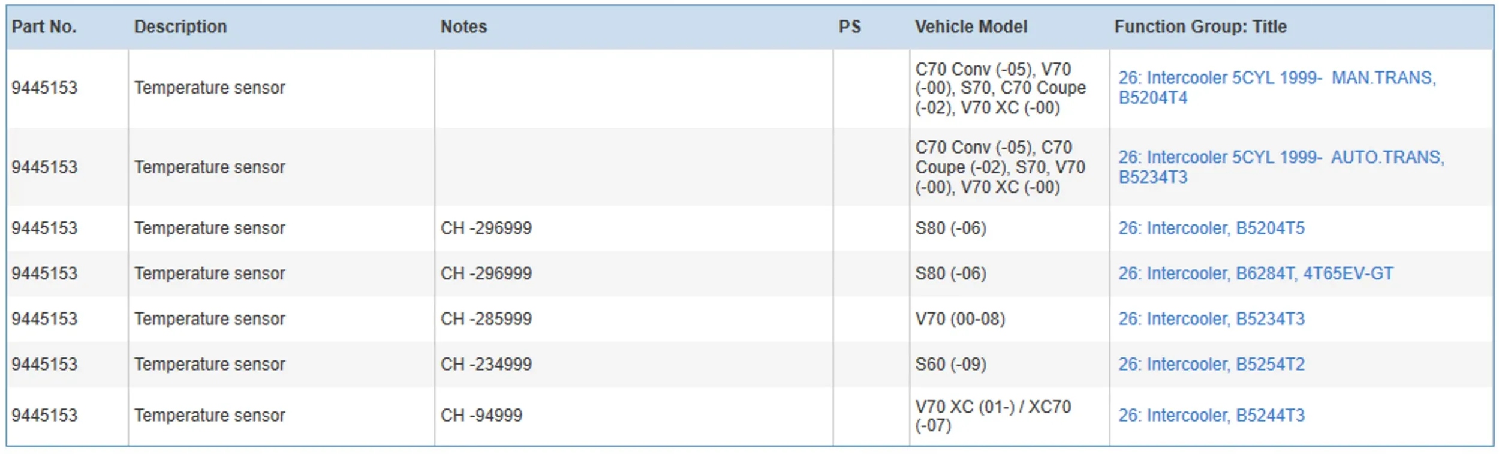Click the Vehicle Model column header

click(970, 26)
